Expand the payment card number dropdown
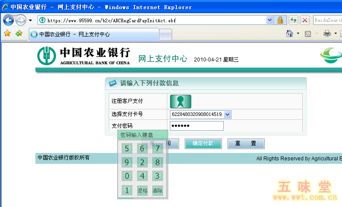 pos(227,114)
